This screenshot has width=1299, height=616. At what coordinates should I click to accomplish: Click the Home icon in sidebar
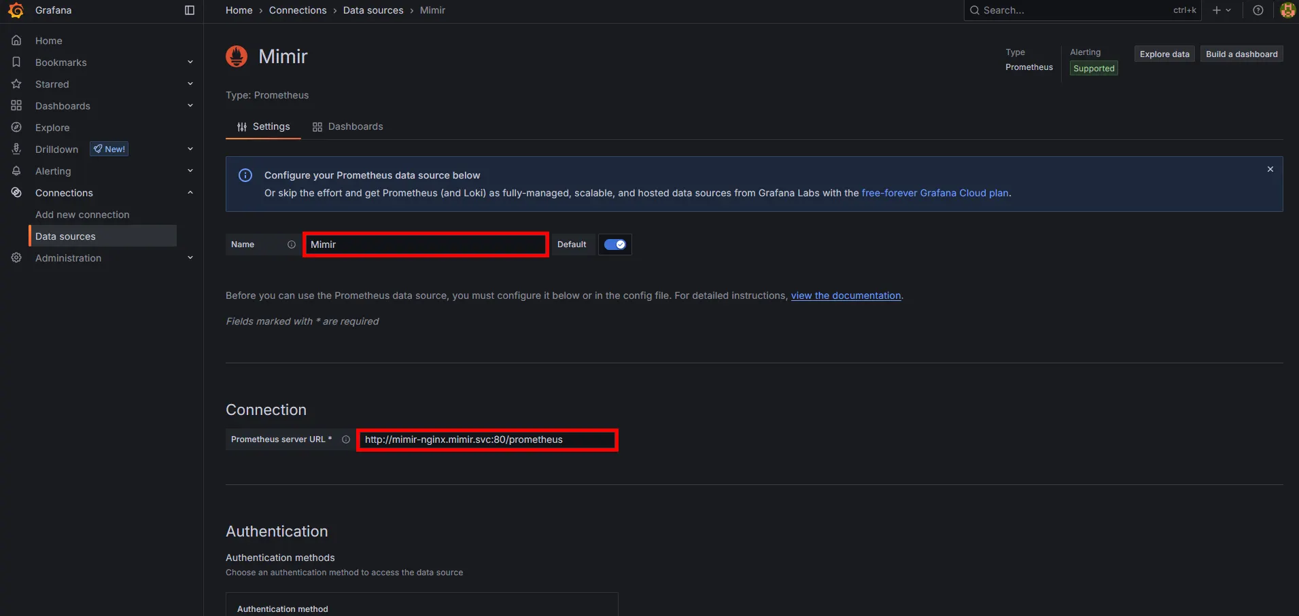(16, 41)
